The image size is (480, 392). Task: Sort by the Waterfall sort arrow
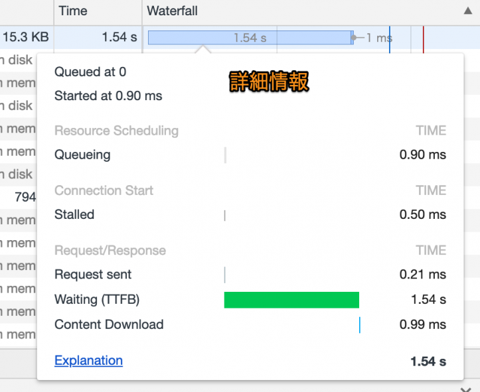coord(467,11)
